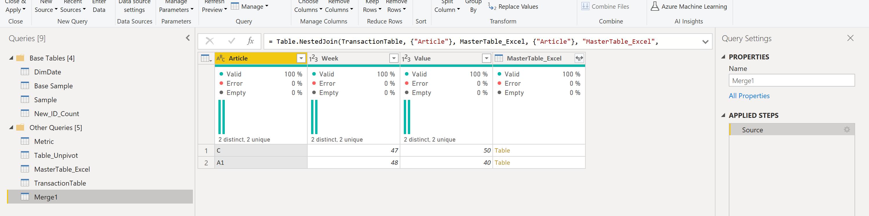The width and height of the screenshot is (869, 216).
Task: Click the fx insert step icon
Action: click(250, 41)
